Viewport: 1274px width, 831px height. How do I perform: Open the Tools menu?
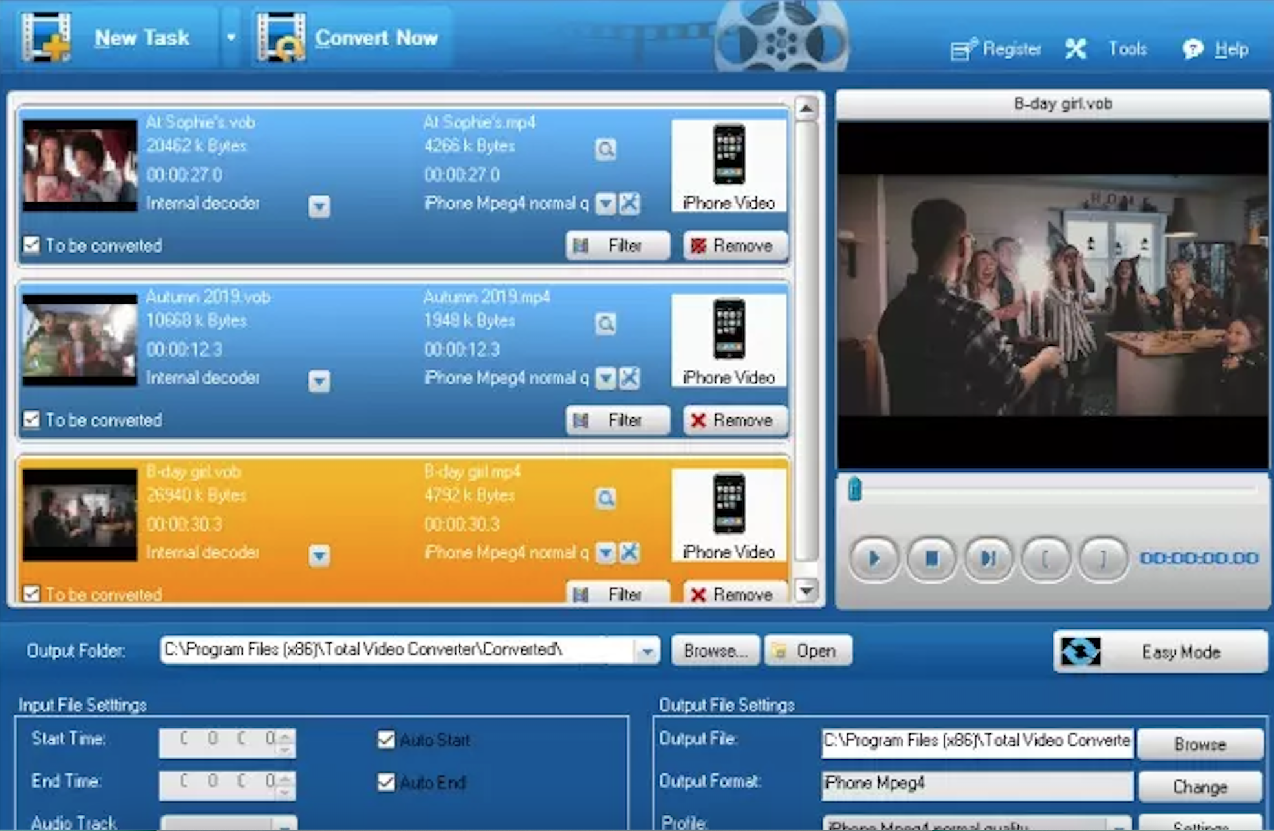[x=1127, y=49]
